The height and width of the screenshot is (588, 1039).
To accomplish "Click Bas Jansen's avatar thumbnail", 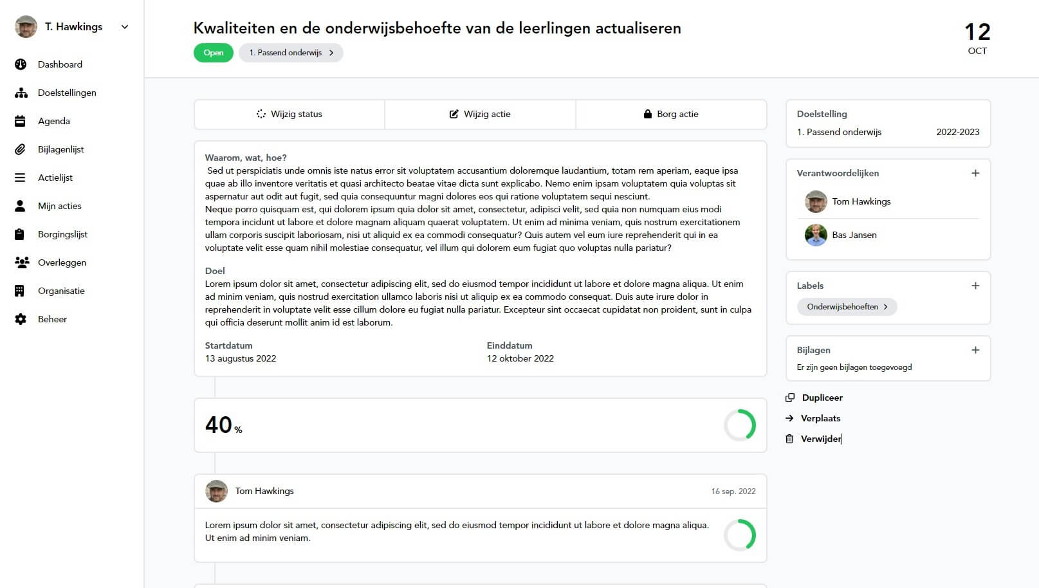I will [816, 235].
